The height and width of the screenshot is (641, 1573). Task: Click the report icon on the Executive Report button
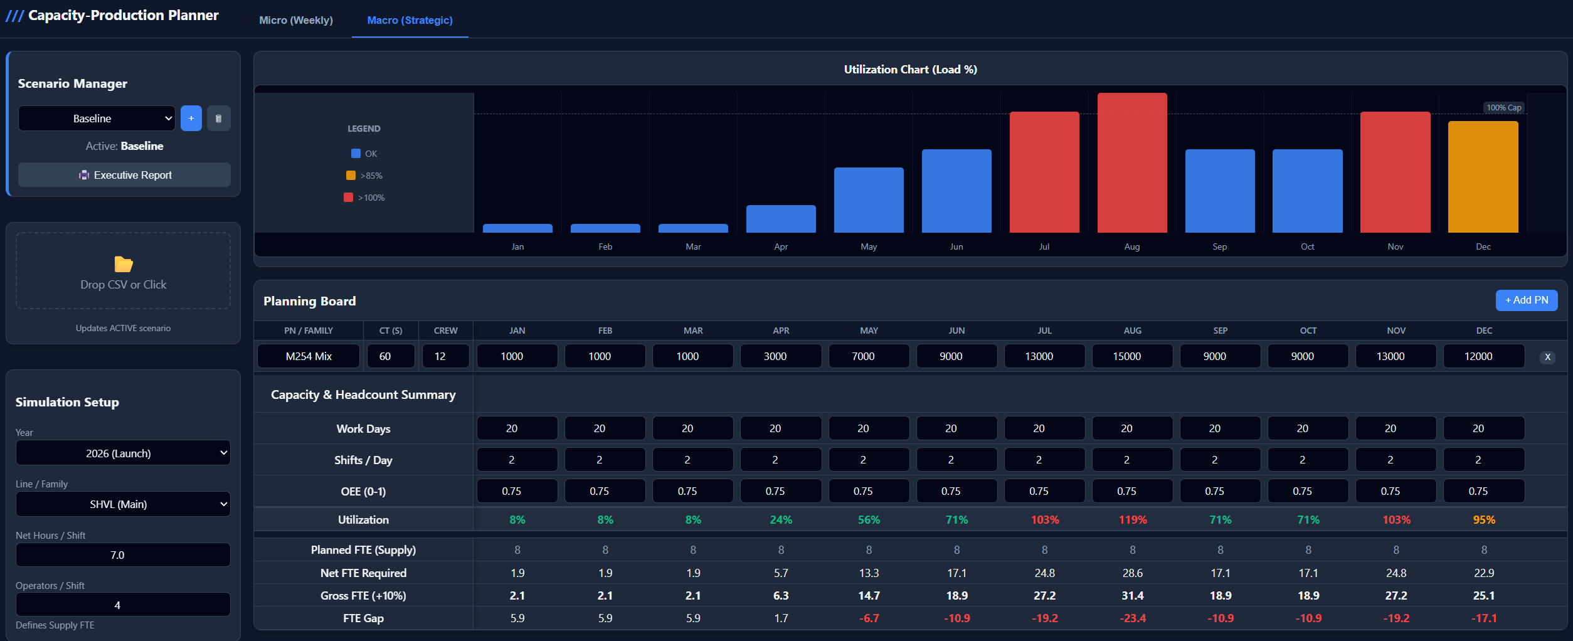tap(83, 175)
